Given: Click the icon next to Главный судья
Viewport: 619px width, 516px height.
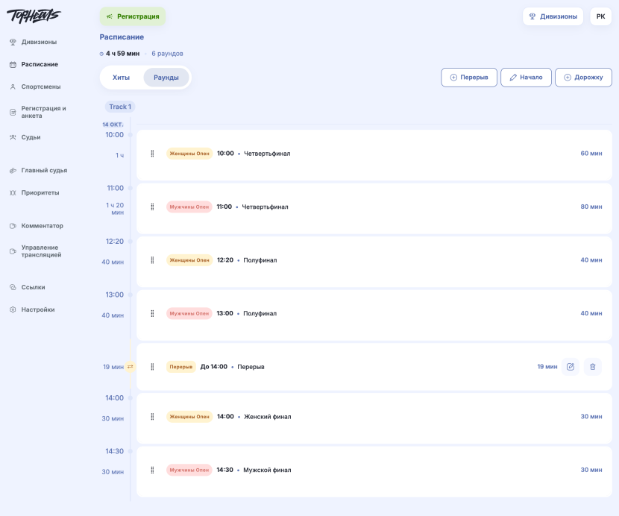Looking at the screenshot, I should (x=13, y=171).
